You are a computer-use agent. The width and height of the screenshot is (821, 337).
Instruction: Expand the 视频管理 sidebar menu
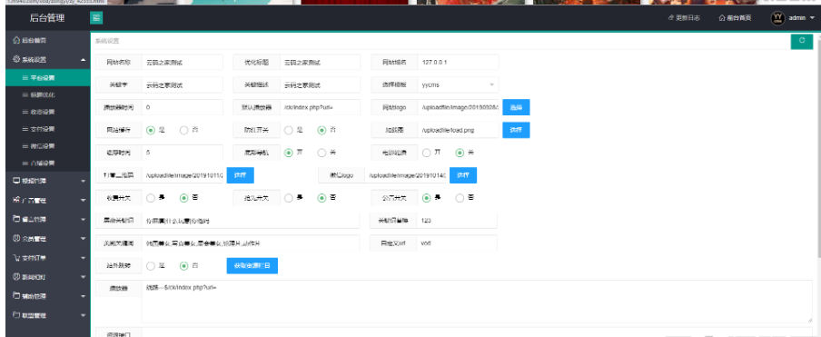47,181
